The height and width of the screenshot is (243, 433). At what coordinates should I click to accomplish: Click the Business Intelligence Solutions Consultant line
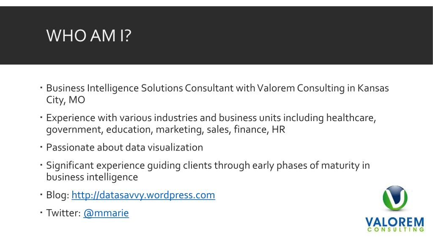pos(217,88)
